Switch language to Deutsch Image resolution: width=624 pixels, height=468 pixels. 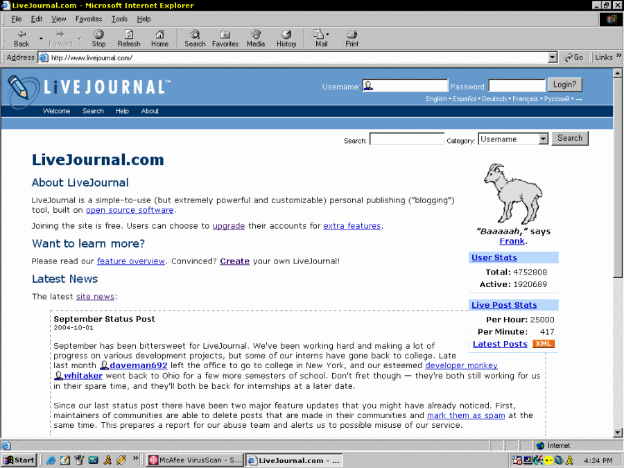pyautogui.click(x=494, y=99)
